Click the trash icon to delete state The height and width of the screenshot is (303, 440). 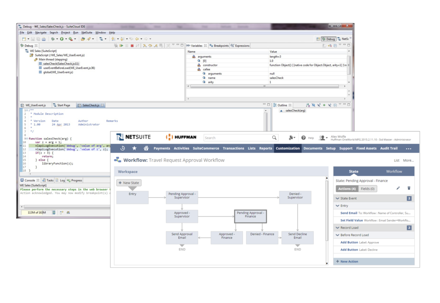(409, 188)
